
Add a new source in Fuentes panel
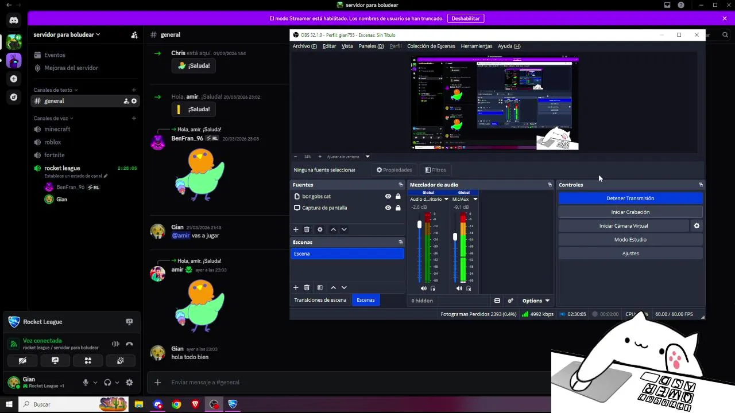coord(296,229)
